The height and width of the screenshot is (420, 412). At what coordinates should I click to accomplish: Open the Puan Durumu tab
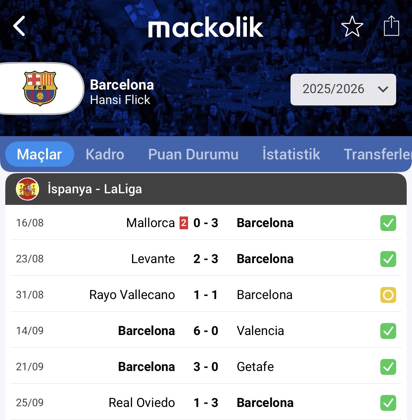(x=193, y=154)
